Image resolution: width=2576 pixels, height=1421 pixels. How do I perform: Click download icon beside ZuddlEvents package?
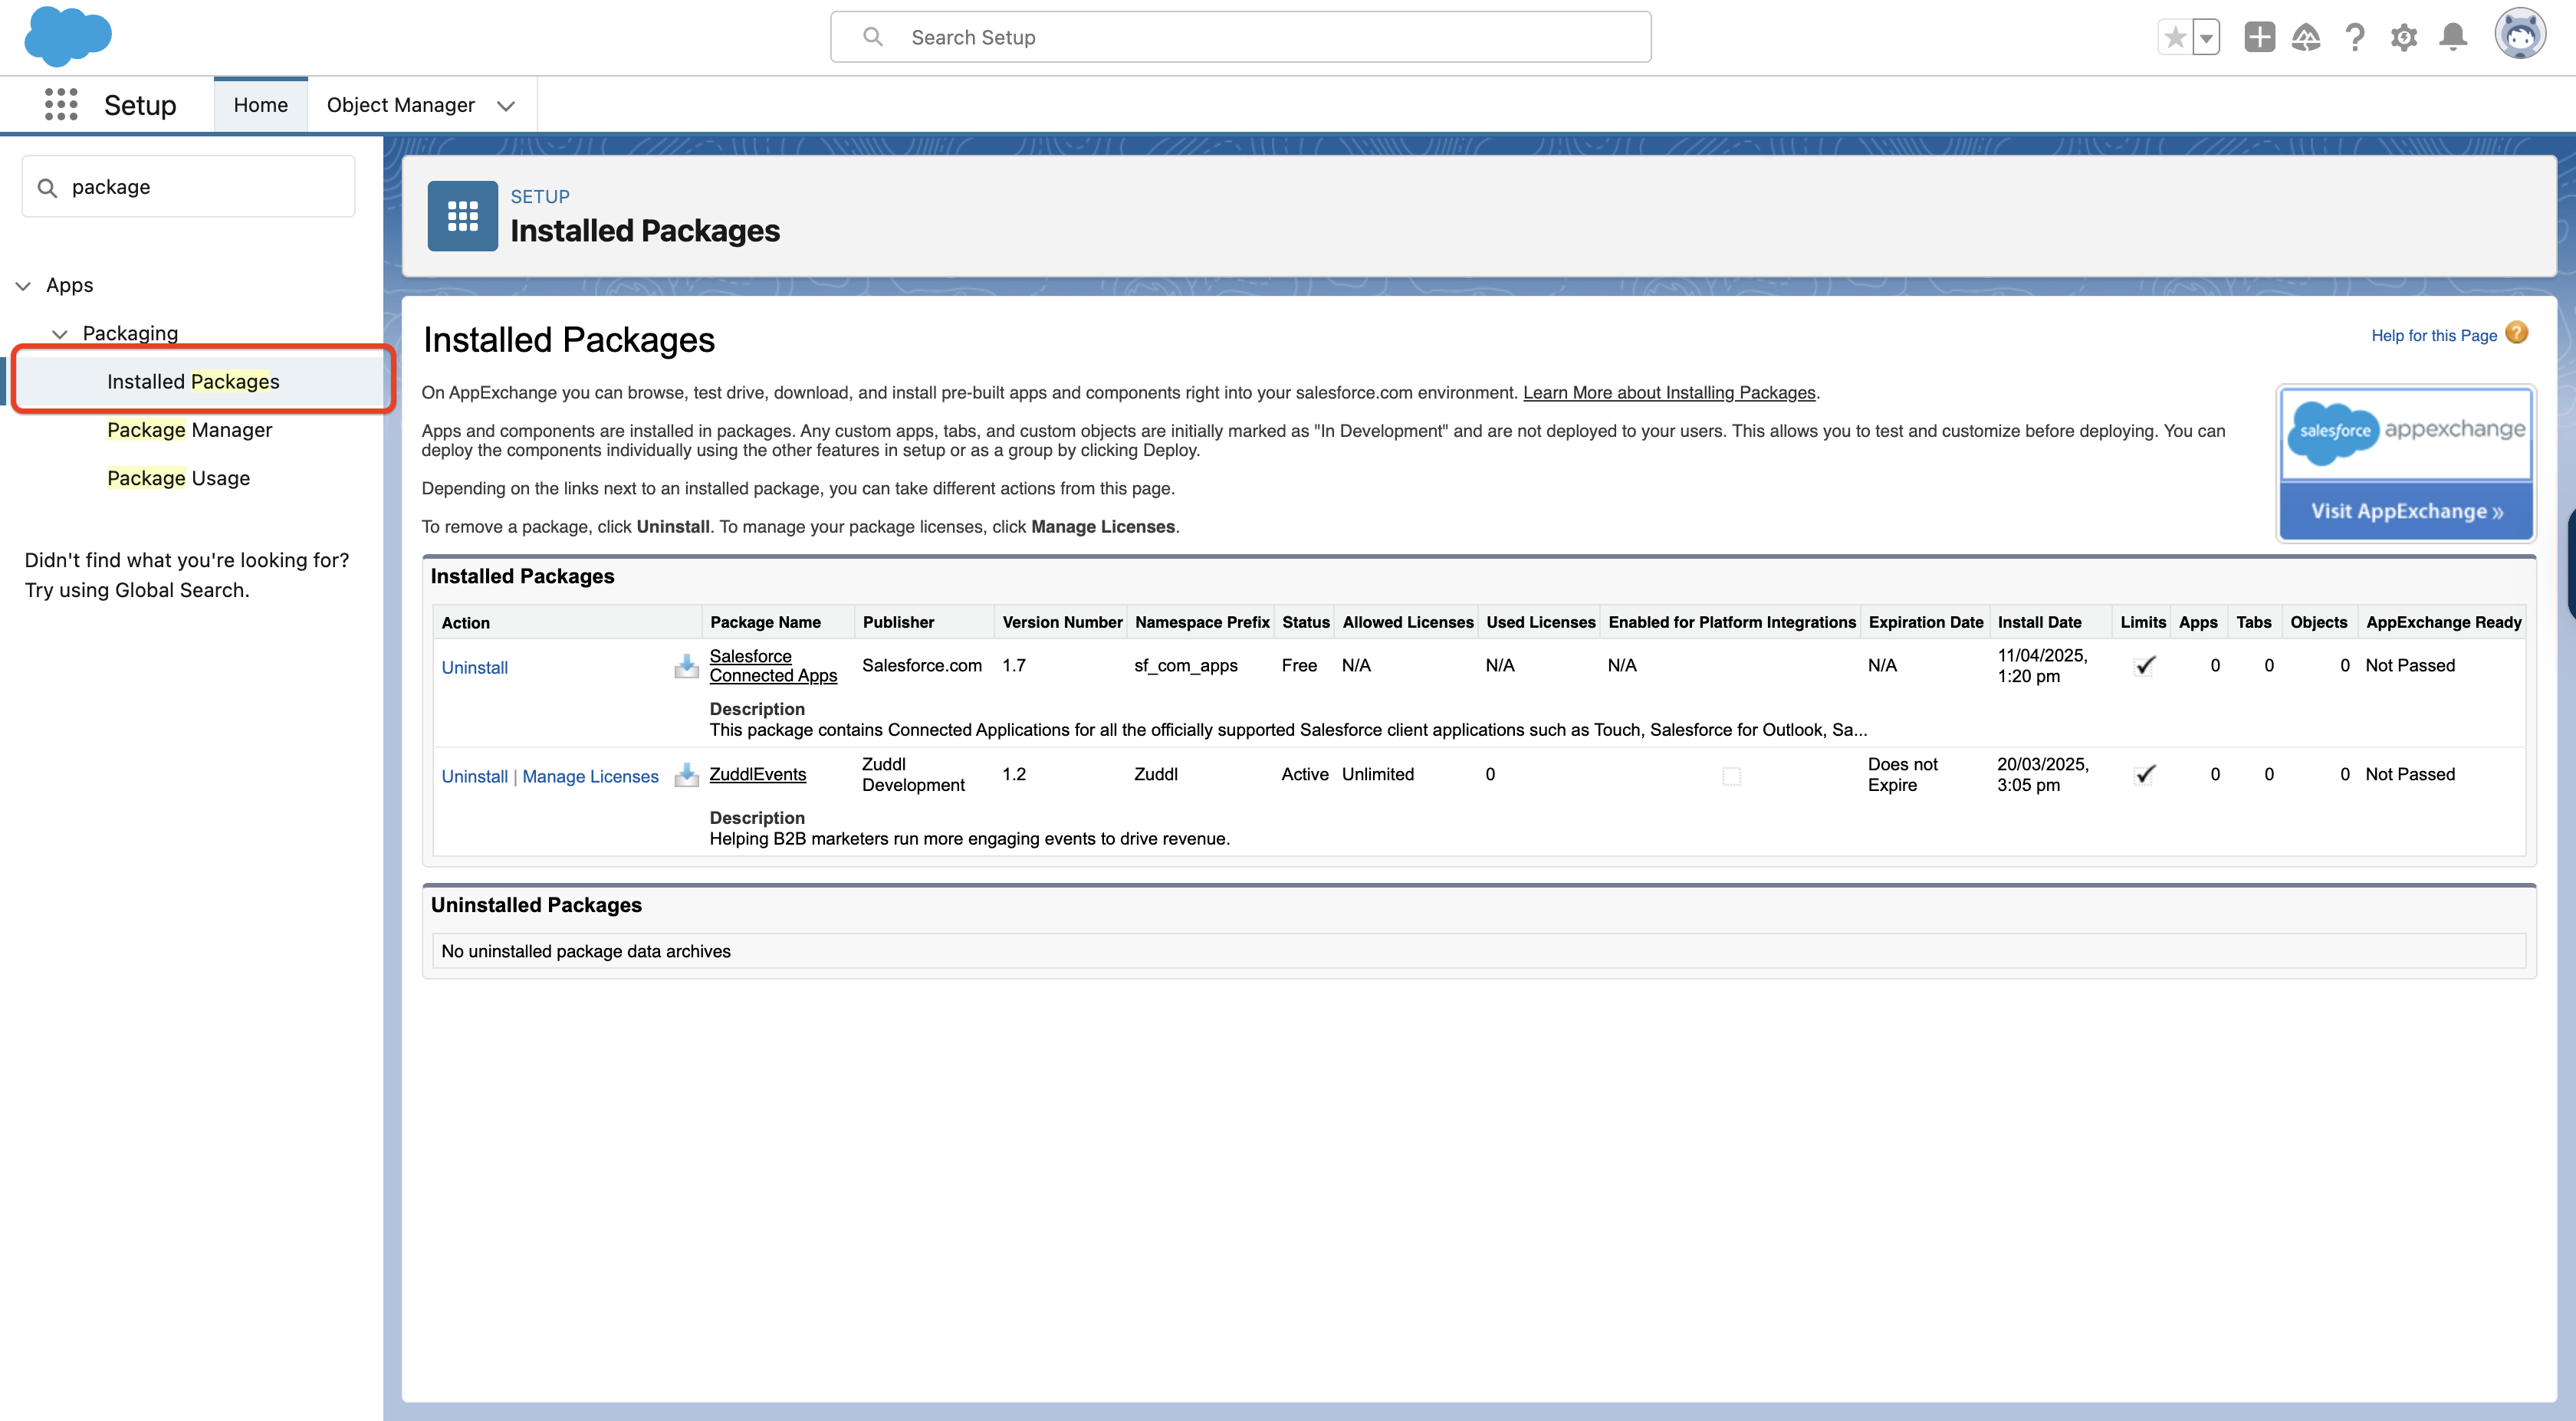tap(686, 775)
